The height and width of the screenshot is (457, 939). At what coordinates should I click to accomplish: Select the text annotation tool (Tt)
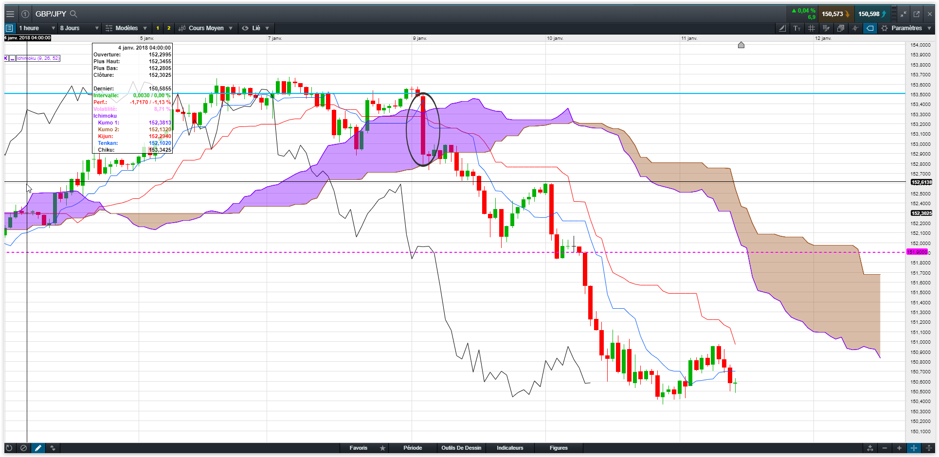click(797, 28)
